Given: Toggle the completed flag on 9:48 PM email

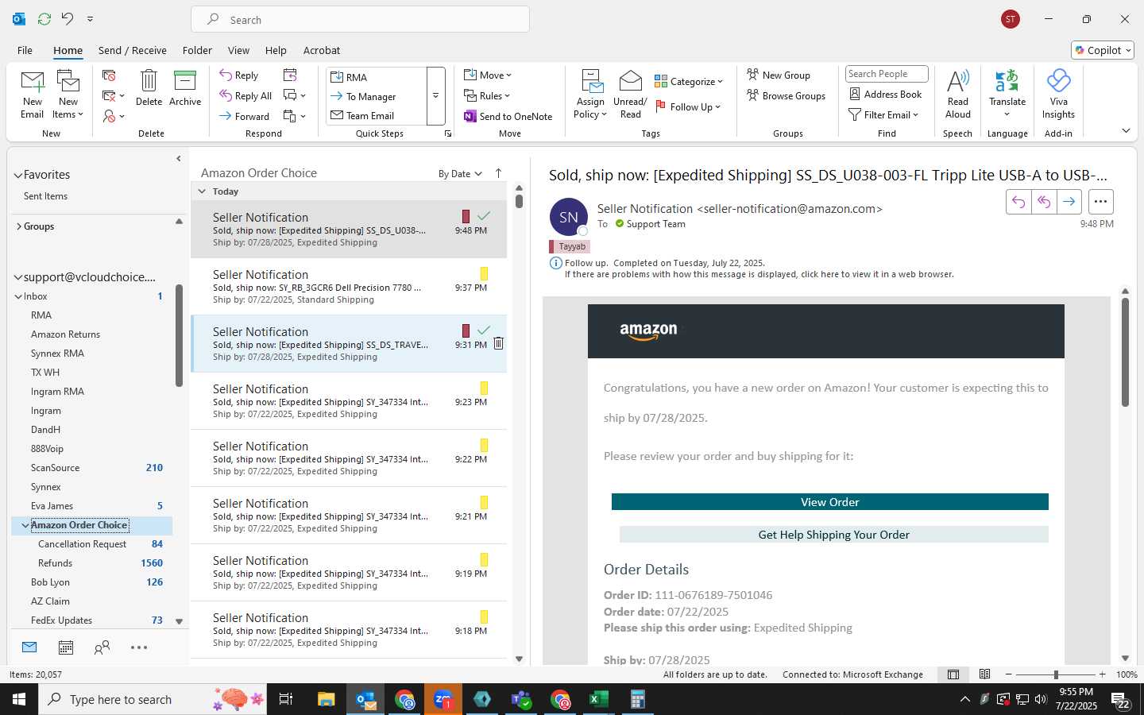Looking at the screenshot, I should click(484, 216).
